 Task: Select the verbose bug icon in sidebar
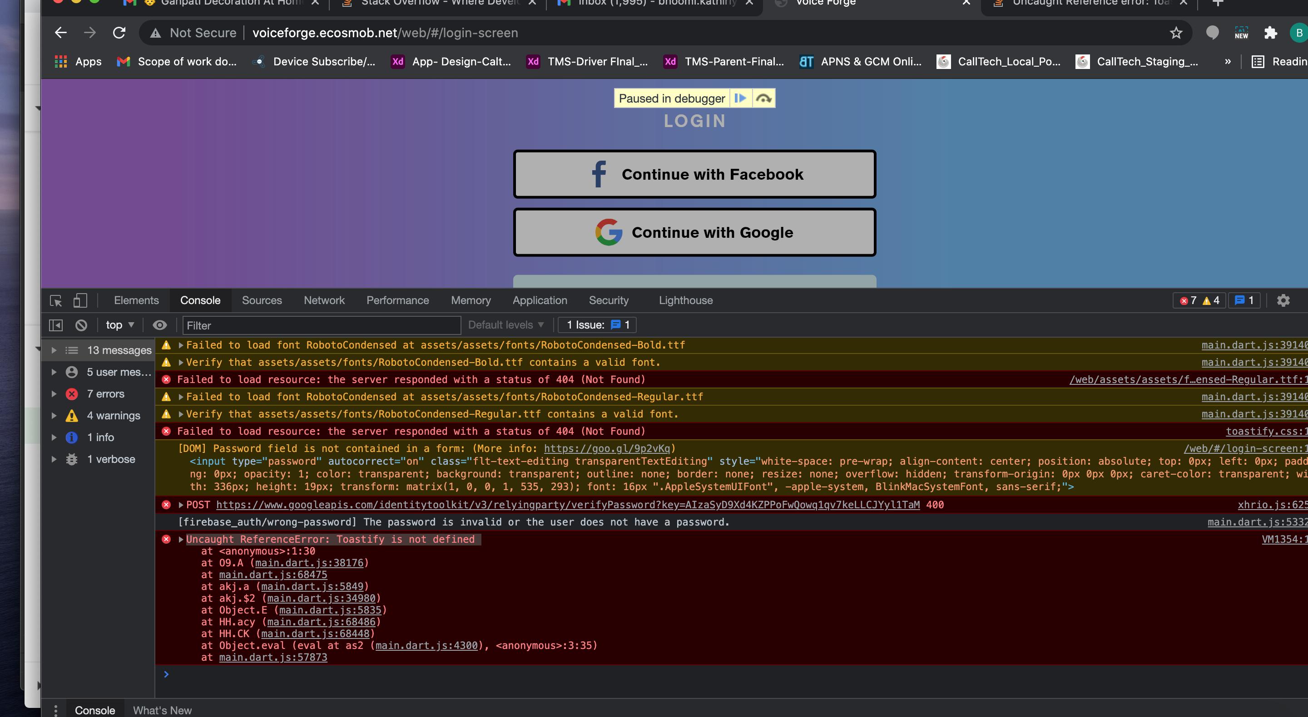(x=72, y=459)
